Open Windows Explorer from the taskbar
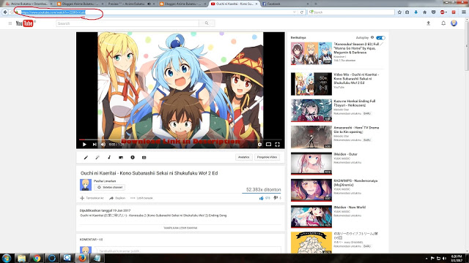The width and height of the screenshot is (469, 263). pos(21,258)
